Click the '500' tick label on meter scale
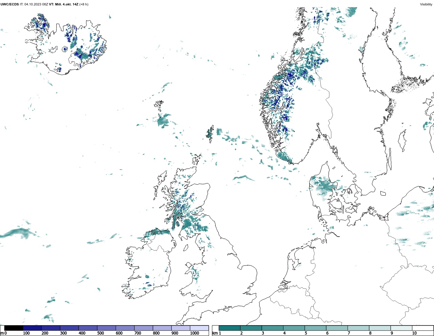 [100, 333]
